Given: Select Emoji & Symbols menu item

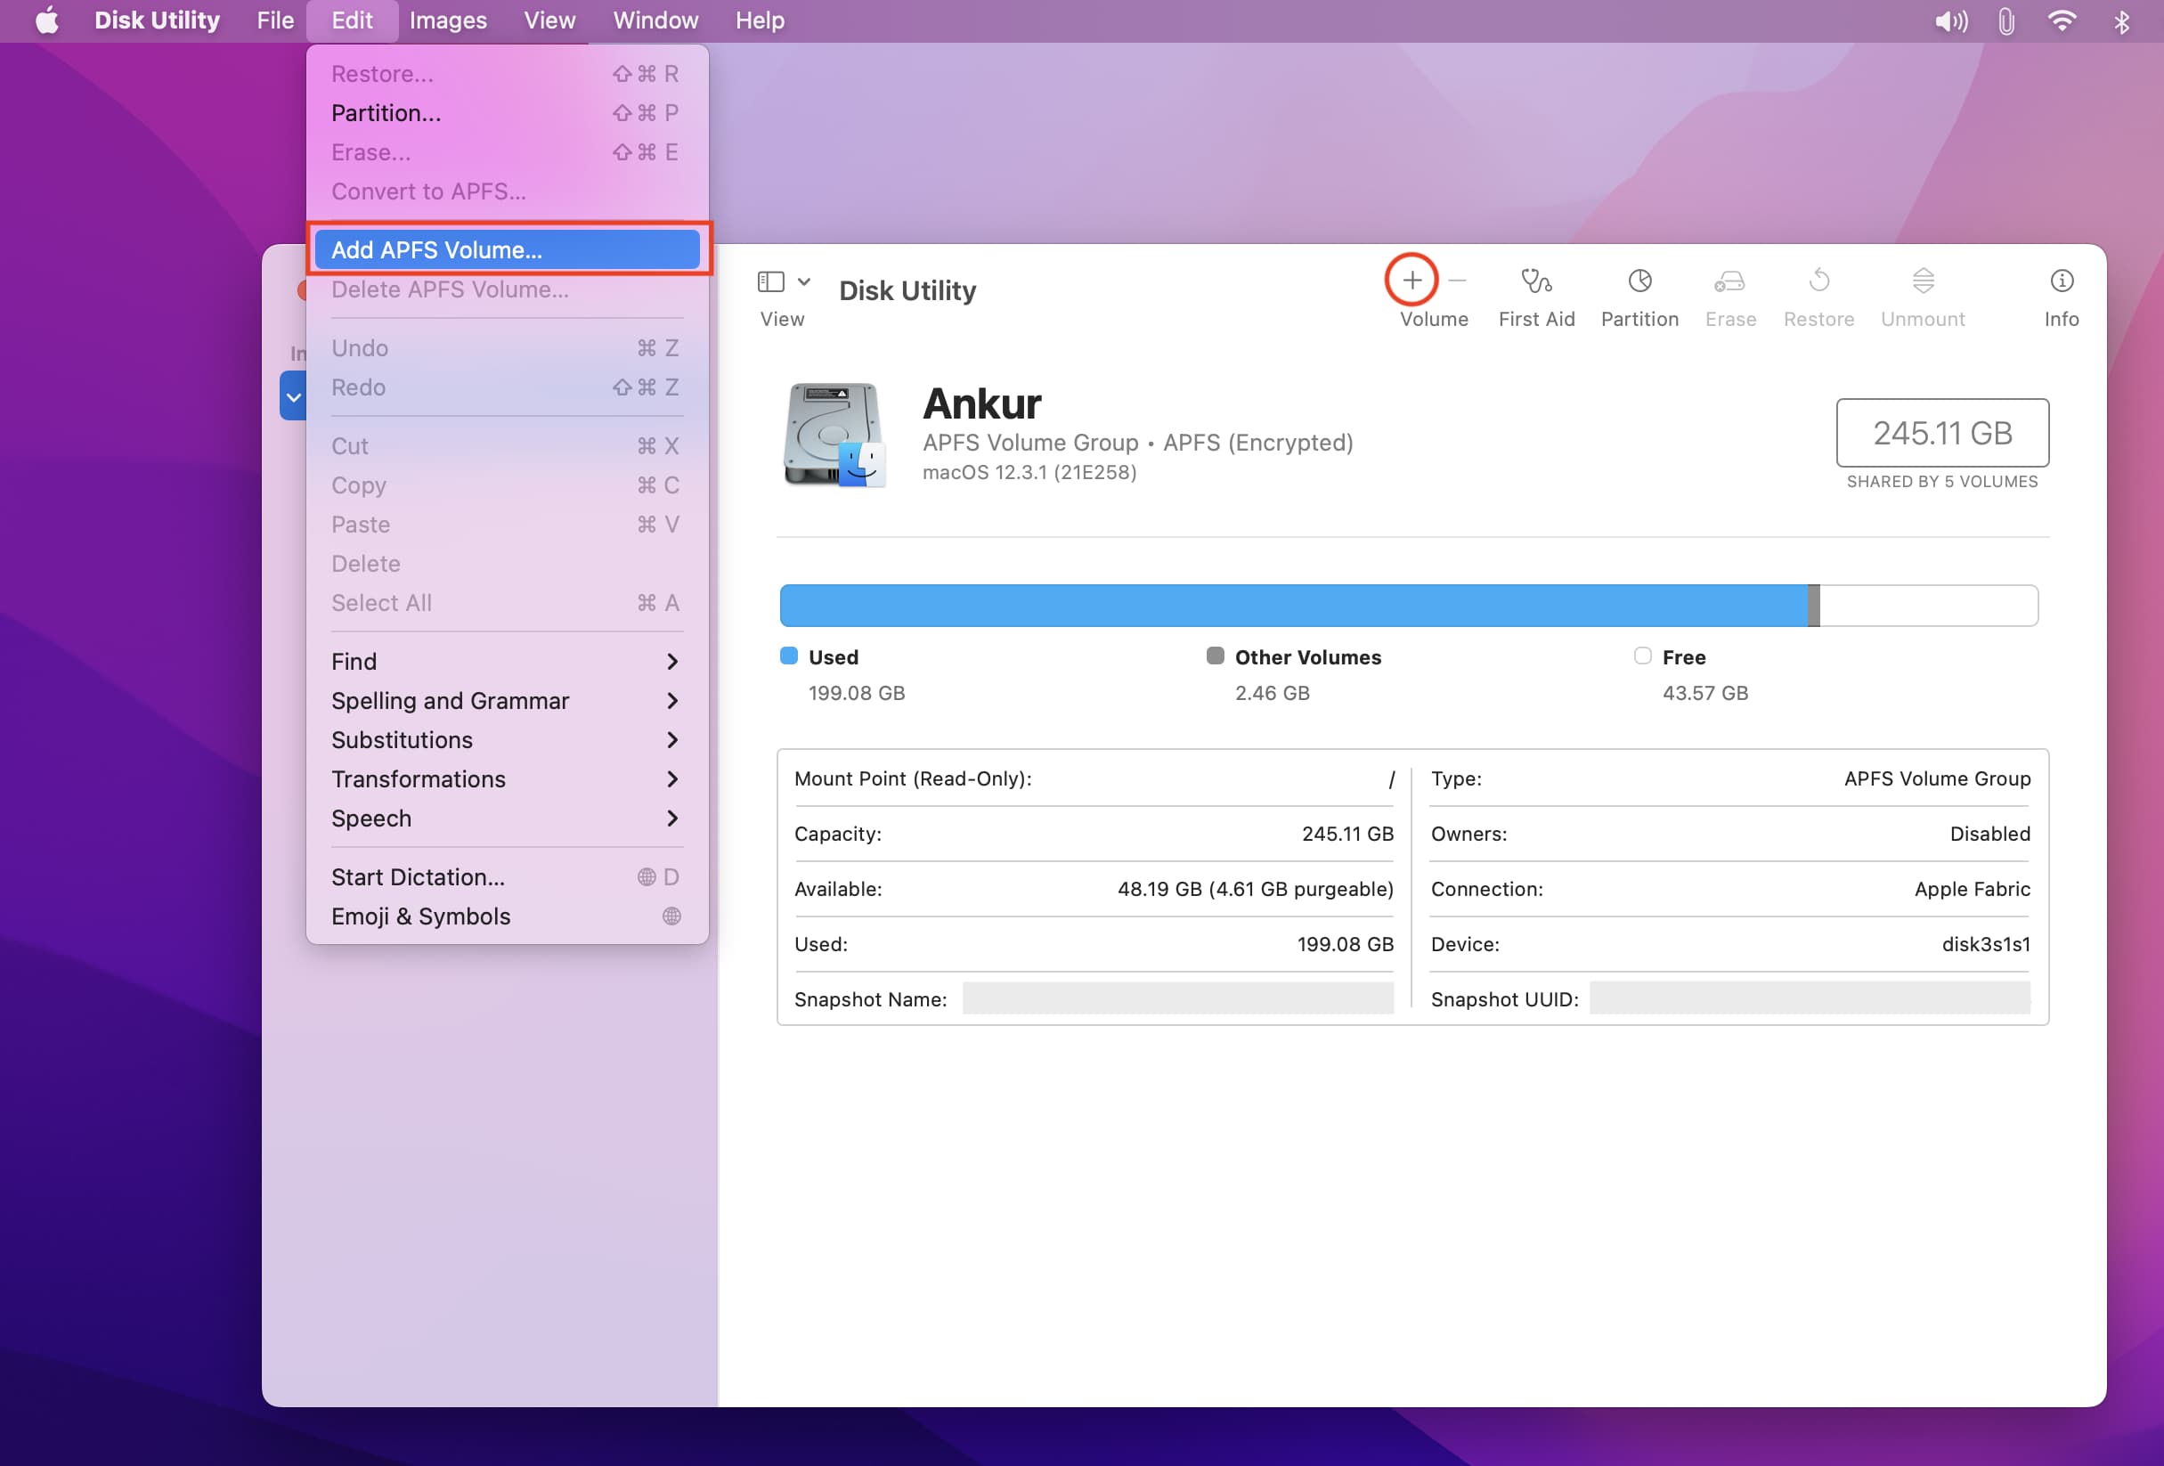Looking at the screenshot, I should click(507, 916).
